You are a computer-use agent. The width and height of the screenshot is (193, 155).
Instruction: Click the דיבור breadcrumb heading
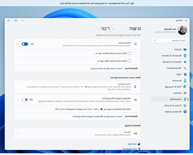105,29
